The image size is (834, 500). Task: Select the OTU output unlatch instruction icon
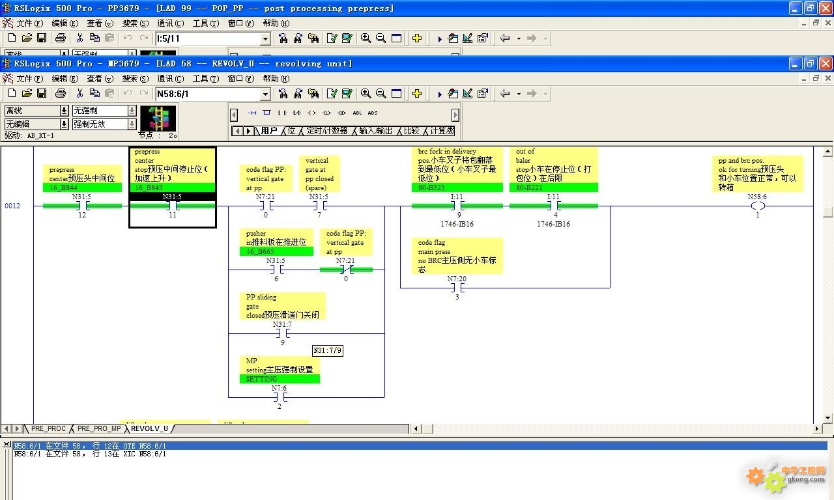[341, 113]
